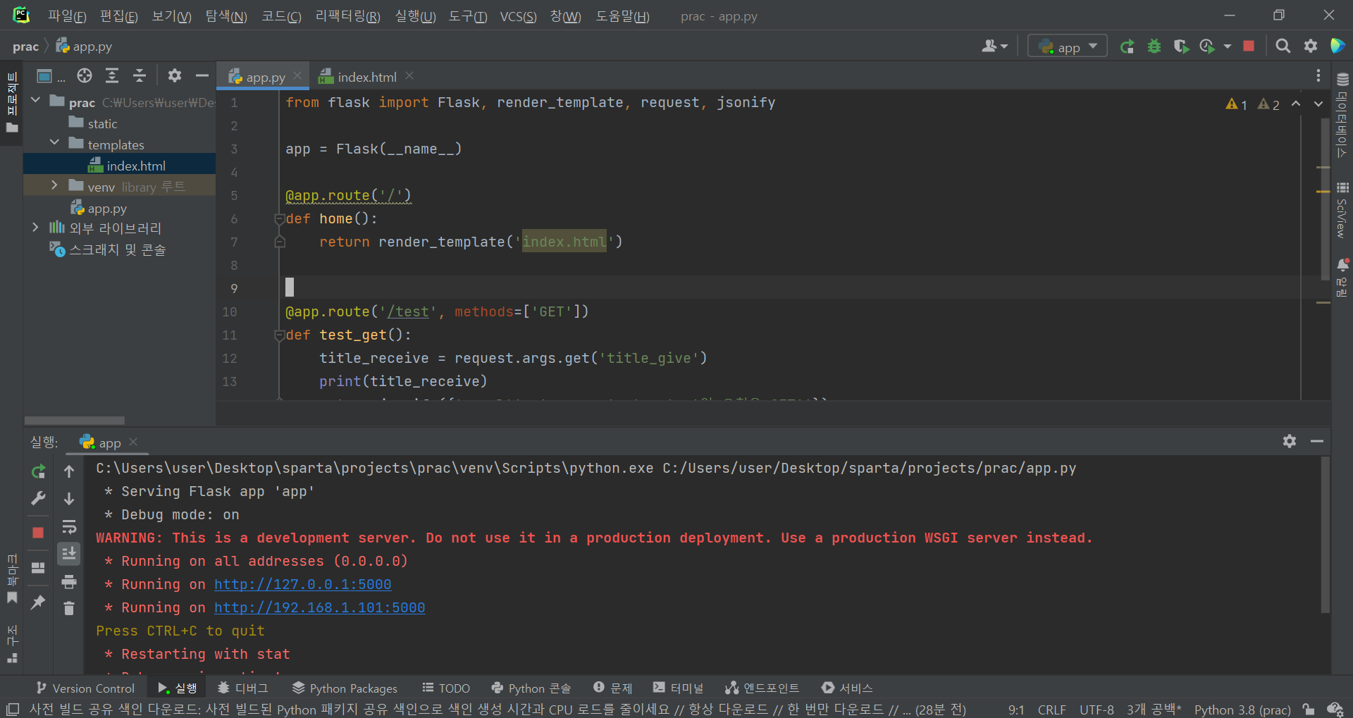The image size is (1353, 718).
Task: Go to next highlighted error arrow
Action: tap(1318, 104)
